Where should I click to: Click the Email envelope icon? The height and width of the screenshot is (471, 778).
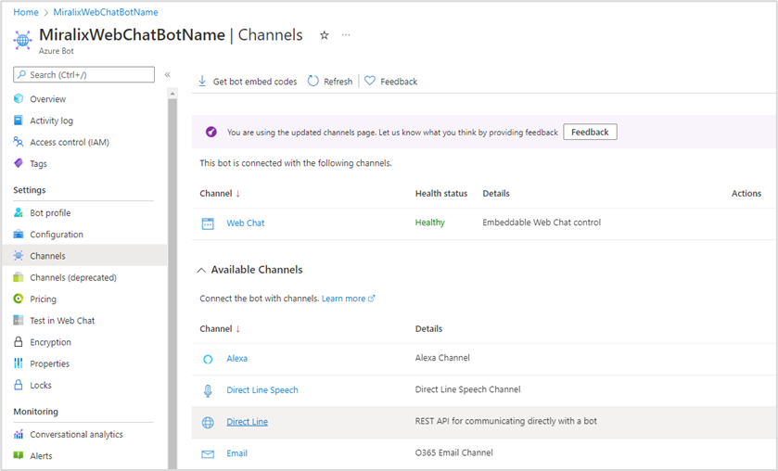[208, 454]
